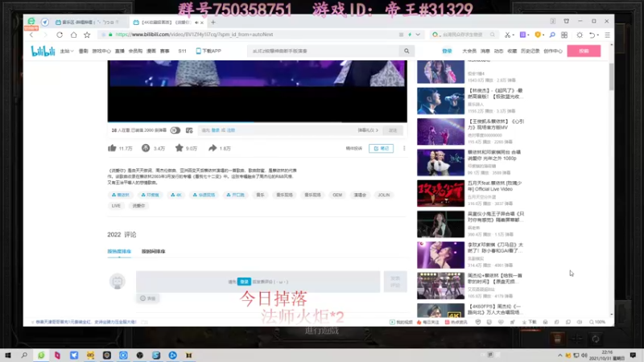Click the GEM tag

(x=337, y=195)
